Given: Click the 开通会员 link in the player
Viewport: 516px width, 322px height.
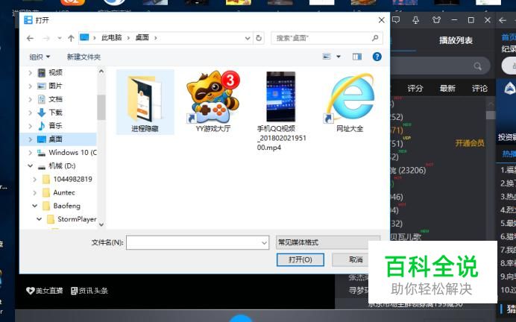Looking at the screenshot, I should [470, 143].
